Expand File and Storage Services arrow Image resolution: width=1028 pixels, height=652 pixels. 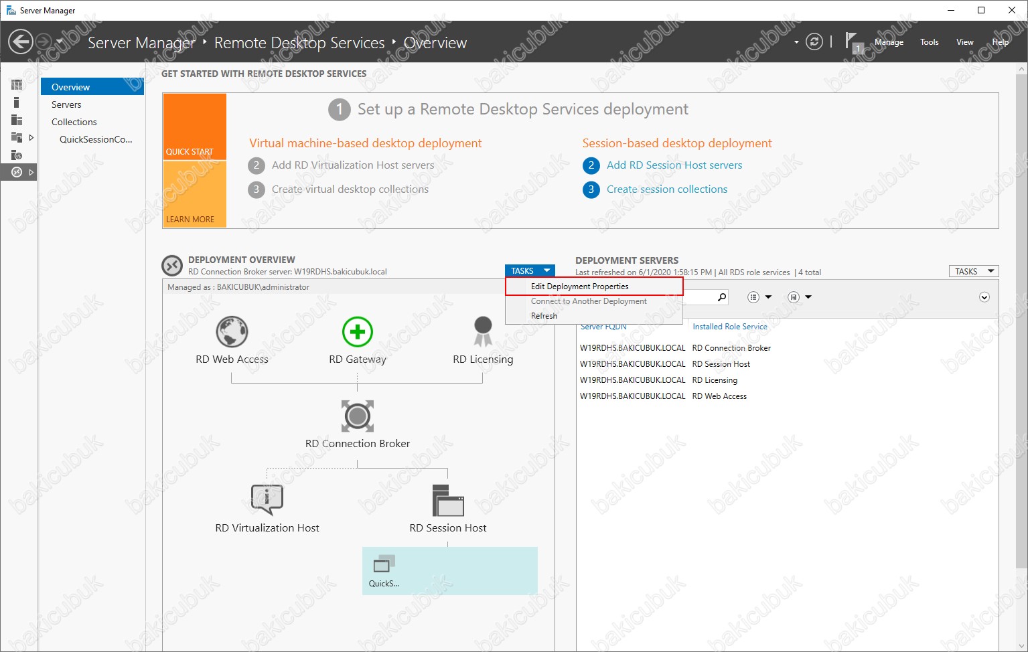pyautogui.click(x=31, y=137)
